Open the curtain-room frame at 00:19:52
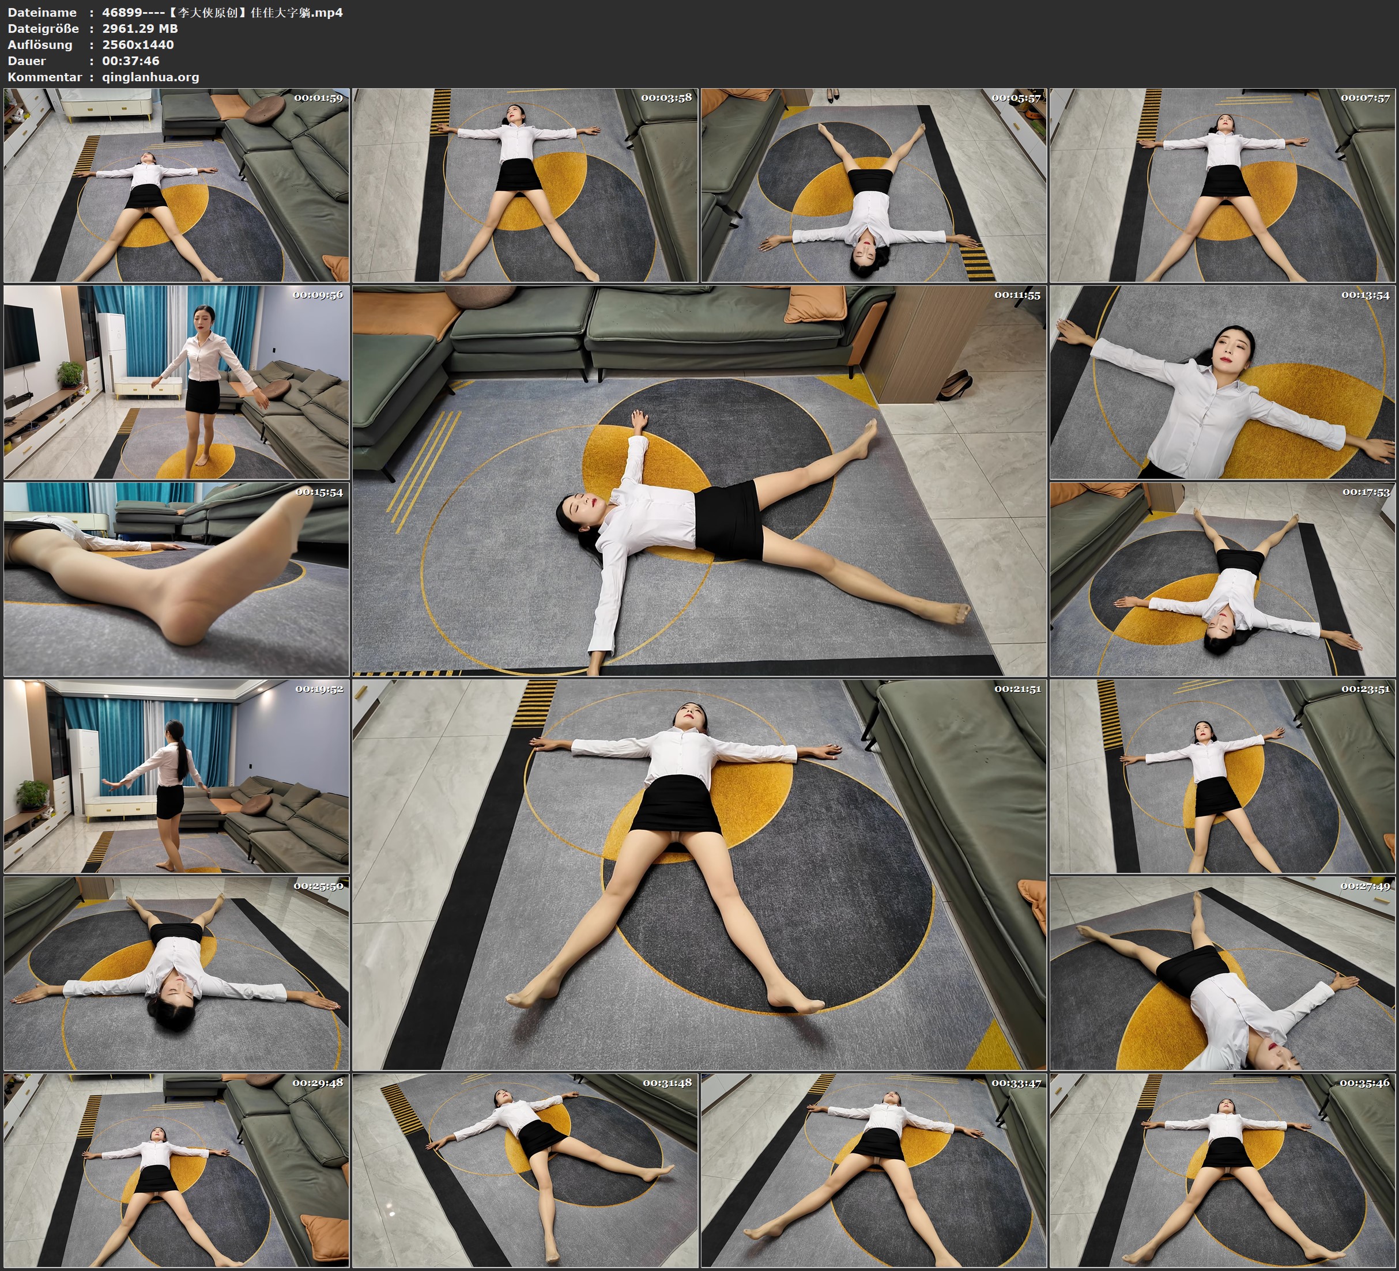This screenshot has height=1271, width=1399. point(176,776)
